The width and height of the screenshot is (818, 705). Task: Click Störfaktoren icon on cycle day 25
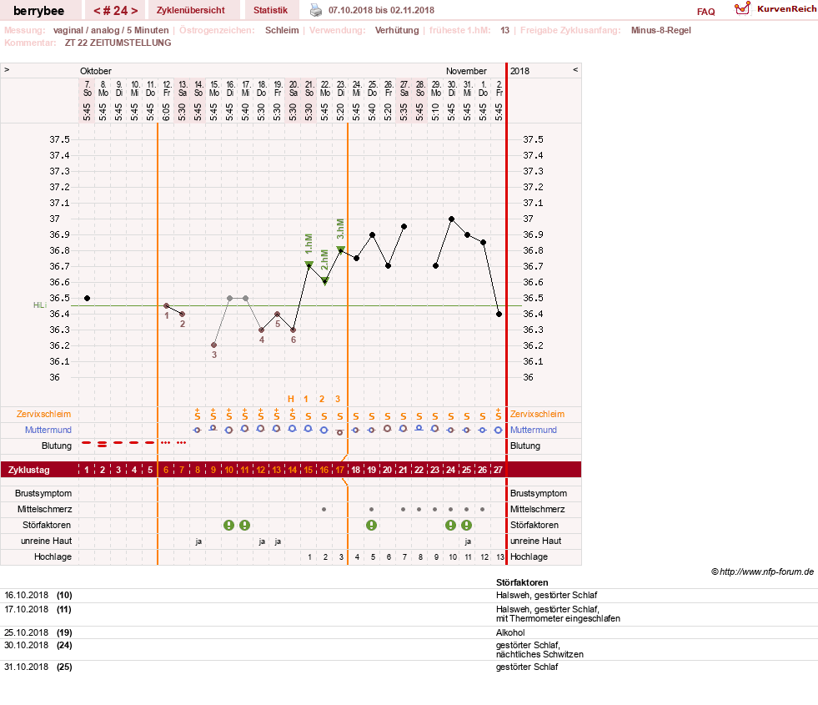466,525
